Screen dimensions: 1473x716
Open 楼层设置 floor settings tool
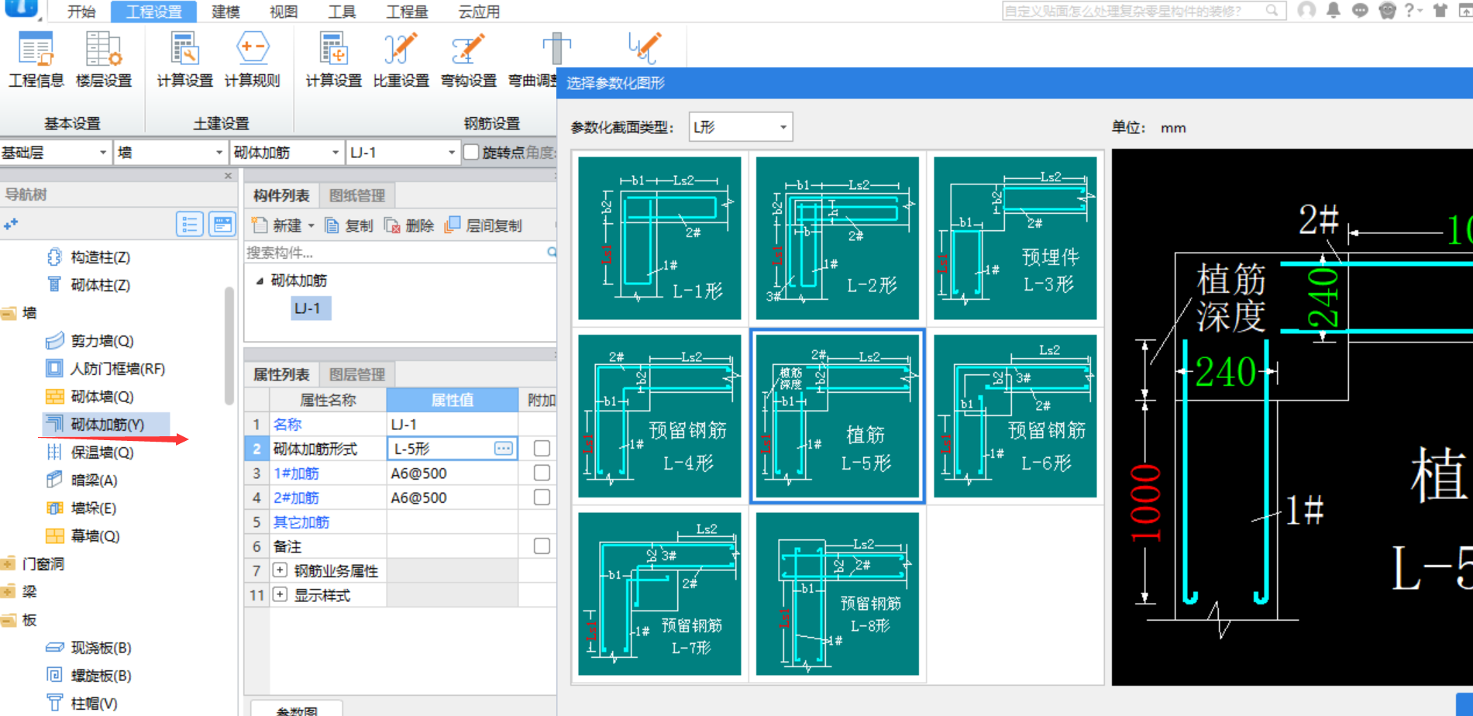pyautogui.click(x=103, y=60)
